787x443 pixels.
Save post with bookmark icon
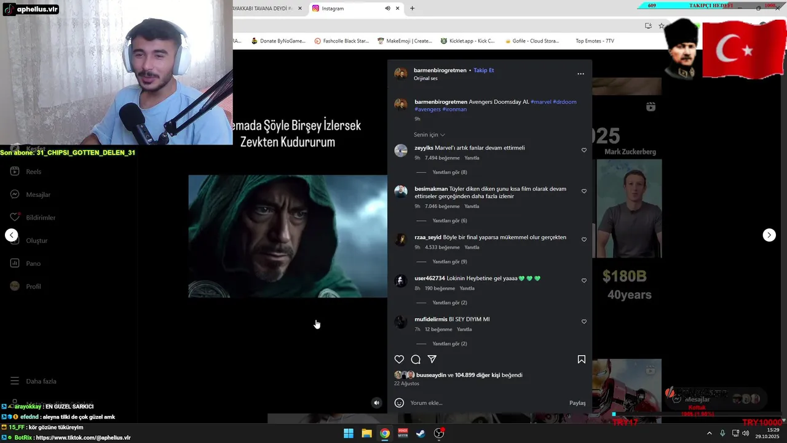[582, 359]
